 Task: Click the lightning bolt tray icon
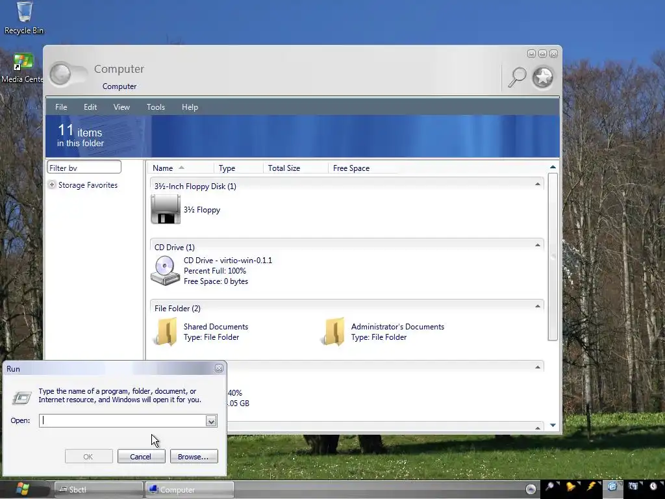tap(591, 486)
